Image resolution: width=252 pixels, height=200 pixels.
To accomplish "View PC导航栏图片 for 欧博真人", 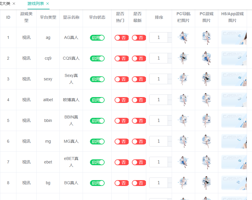I will pyautogui.click(x=183, y=100).
